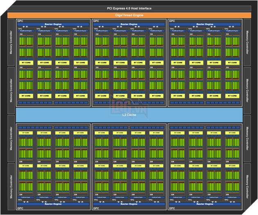Click the Raster Engine in the bottom-middle GPC
The width and height of the screenshot is (258, 215).
click(129, 204)
